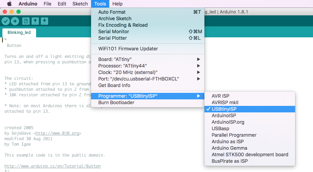Screen dimensions: 313x172
Task: Select Arduino as ISP programmer
Action: coord(250,142)
